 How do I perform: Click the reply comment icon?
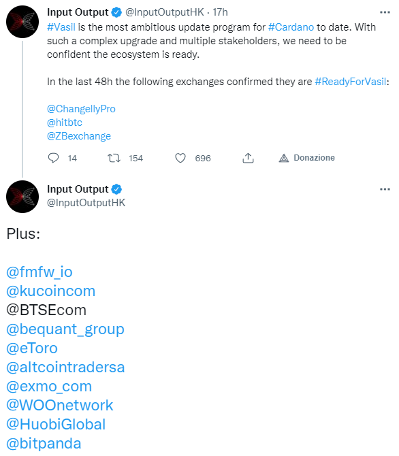tap(53, 158)
